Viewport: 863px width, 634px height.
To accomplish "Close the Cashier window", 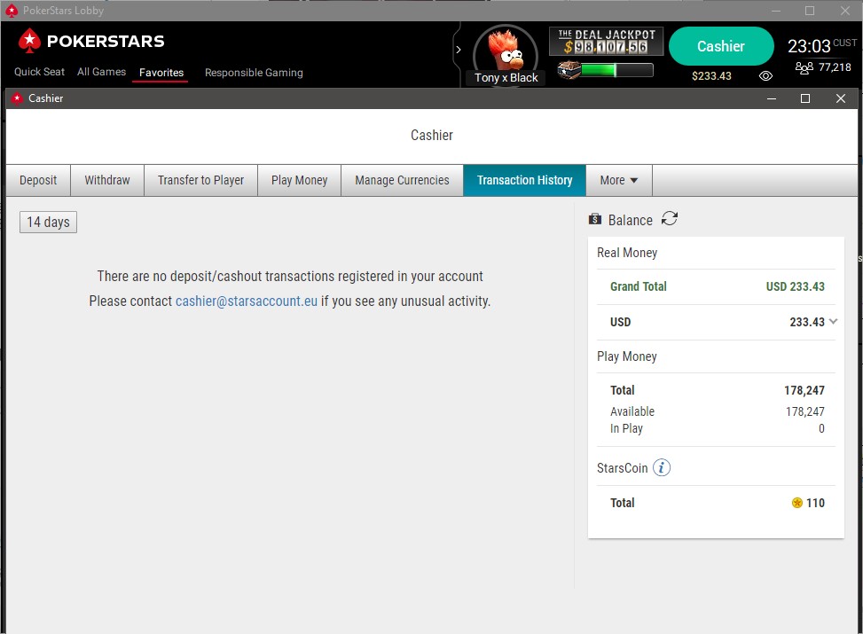I will (x=841, y=98).
